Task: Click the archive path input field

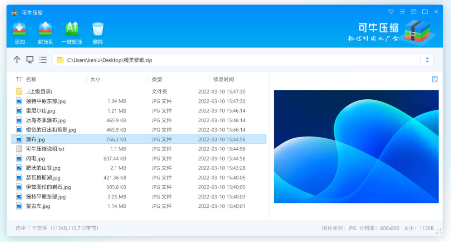Action: 243,60
